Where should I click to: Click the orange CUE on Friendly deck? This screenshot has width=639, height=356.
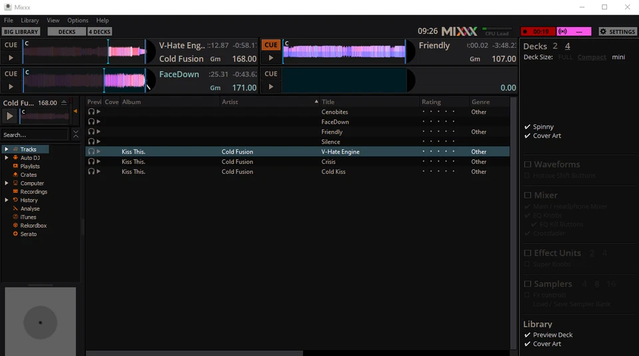[271, 44]
